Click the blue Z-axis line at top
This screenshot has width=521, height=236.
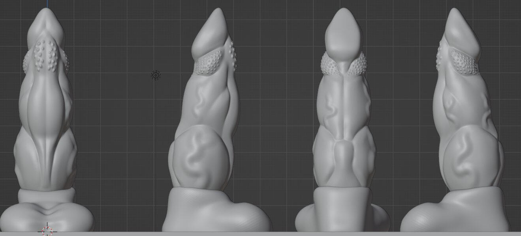pyautogui.click(x=47, y=4)
